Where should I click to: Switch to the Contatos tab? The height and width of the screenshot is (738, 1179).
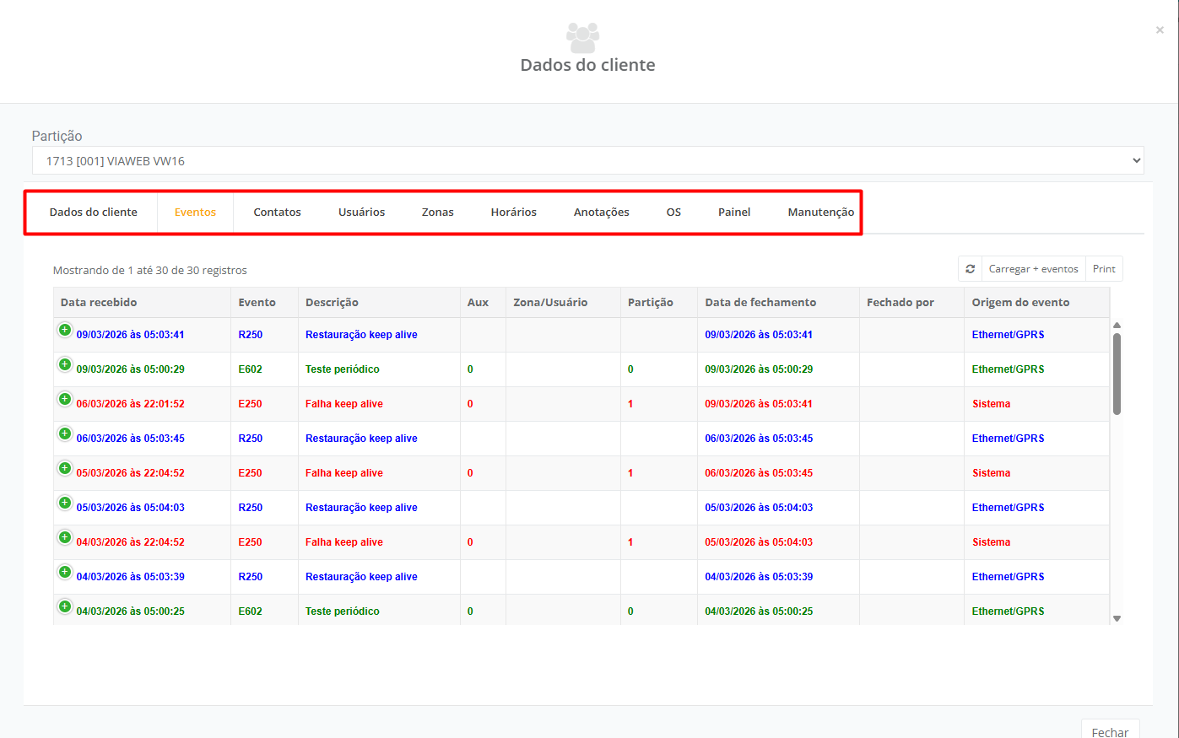pos(277,213)
